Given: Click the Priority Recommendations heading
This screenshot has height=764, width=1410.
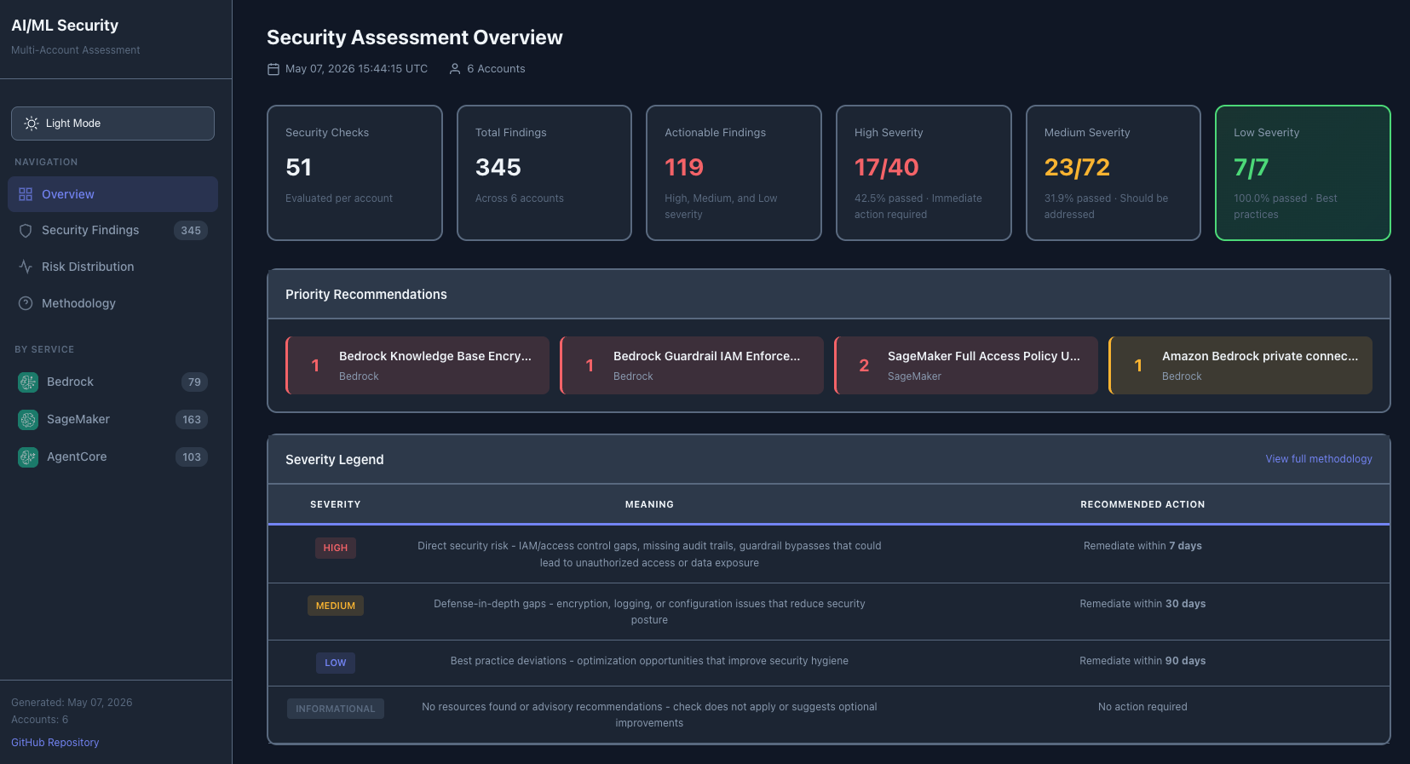Looking at the screenshot, I should 366,295.
